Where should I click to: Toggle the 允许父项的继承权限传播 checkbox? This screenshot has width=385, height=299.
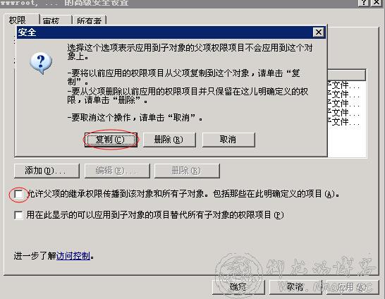coord(18,195)
